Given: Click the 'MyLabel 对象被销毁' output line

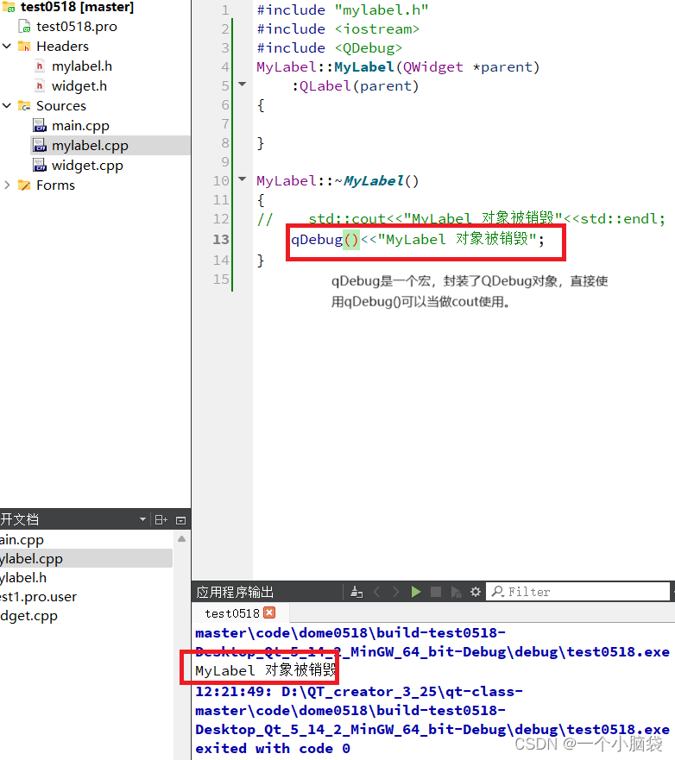Looking at the screenshot, I should tap(265, 670).
